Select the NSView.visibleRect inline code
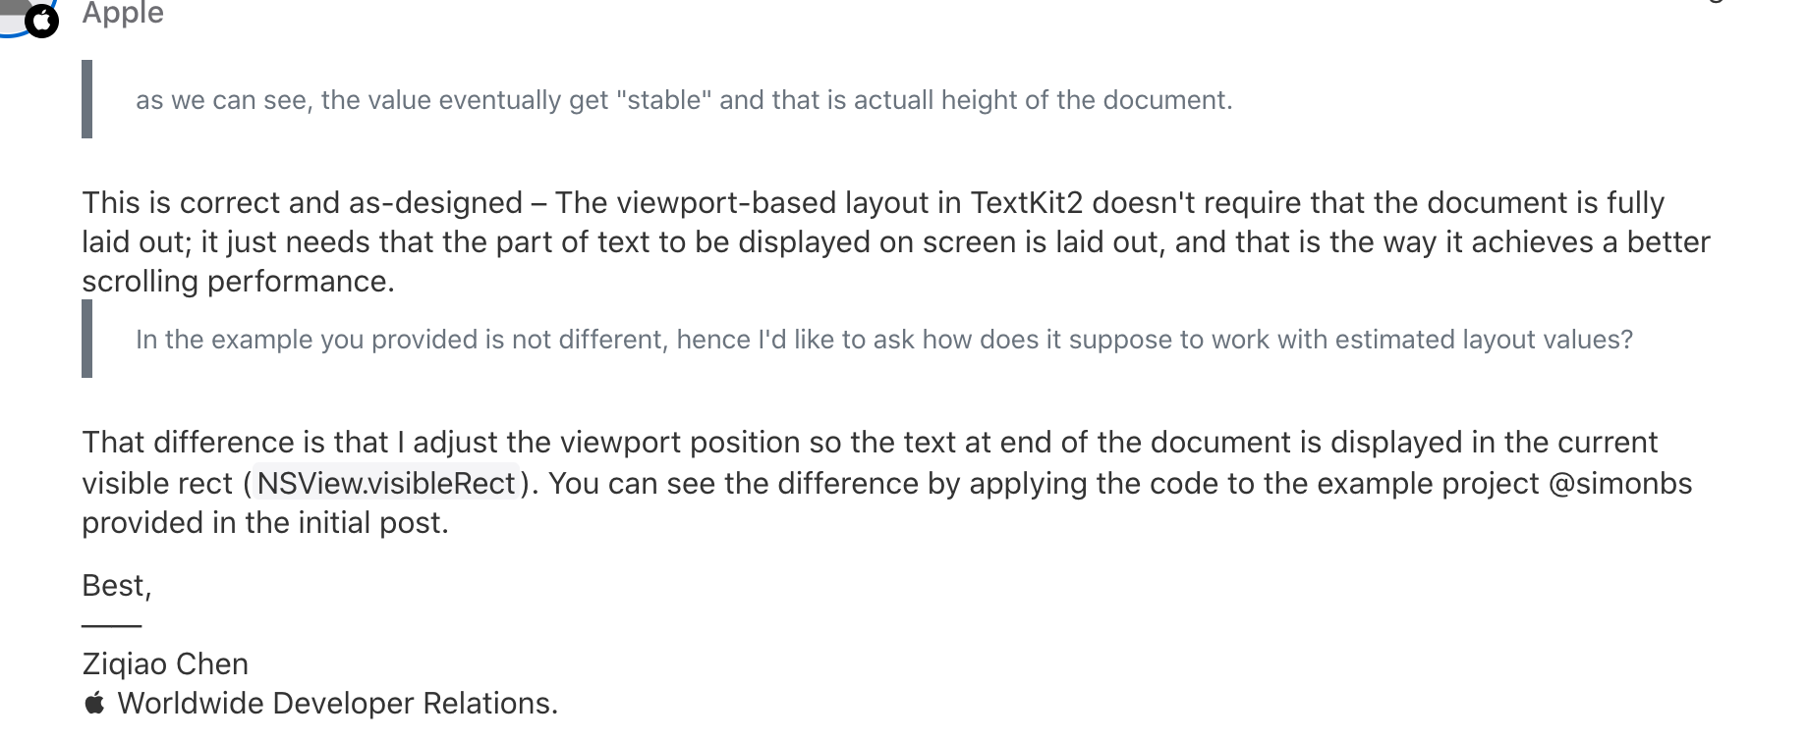Viewport: 1808px width, 740px height. [x=386, y=483]
